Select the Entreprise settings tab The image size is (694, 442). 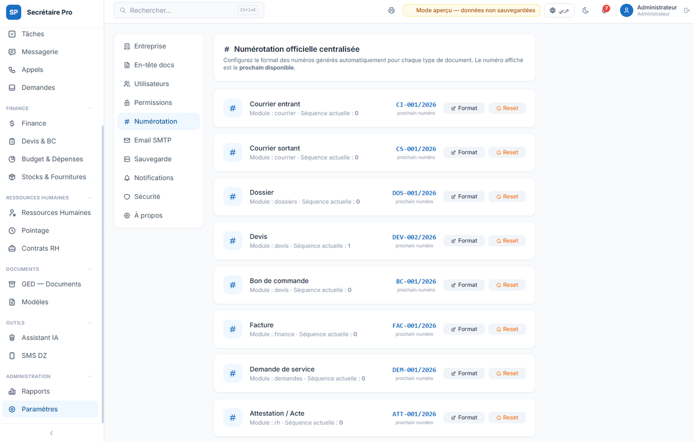(x=158, y=46)
